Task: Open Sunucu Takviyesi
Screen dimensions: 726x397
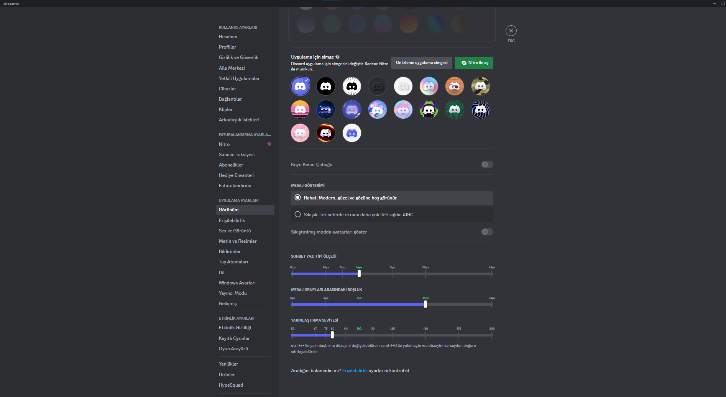Action: pyautogui.click(x=245, y=155)
